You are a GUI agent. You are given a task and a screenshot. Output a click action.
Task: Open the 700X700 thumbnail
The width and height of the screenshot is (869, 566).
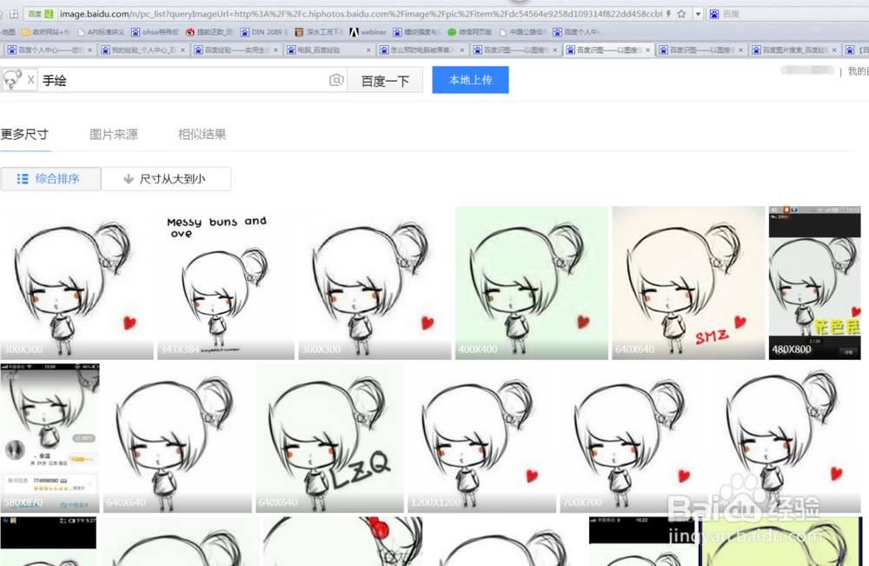(x=634, y=438)
